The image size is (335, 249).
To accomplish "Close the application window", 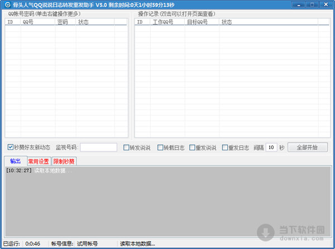I will point(326,4).
